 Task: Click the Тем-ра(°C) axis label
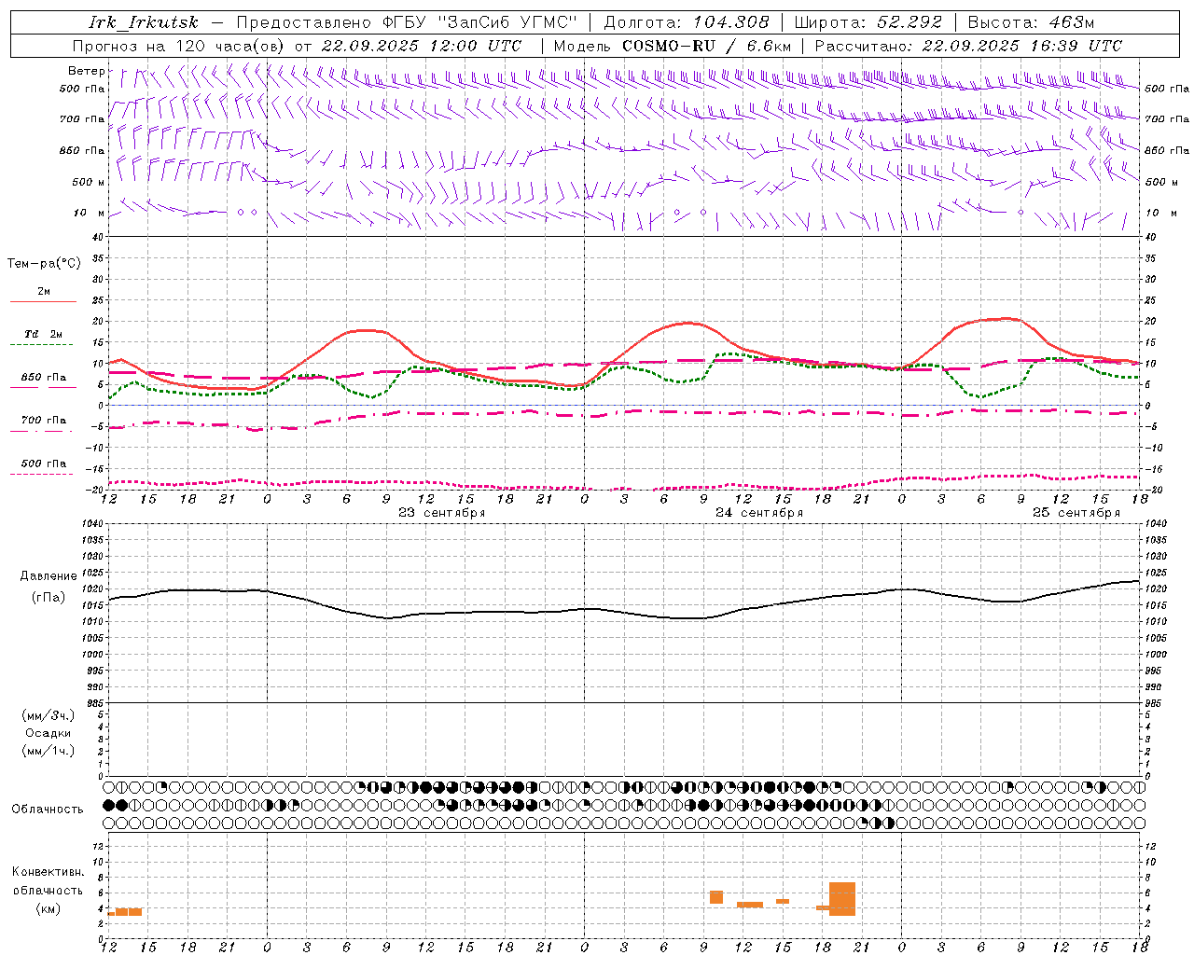coord(44,264)
